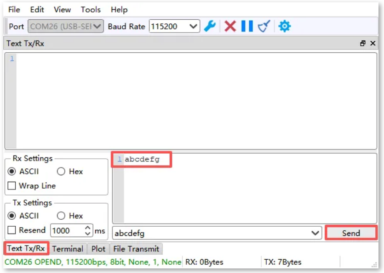This screenshot has height=273, width=384.
Task: Switch to the Terminal tab
Action: click(x=68, y=249)
